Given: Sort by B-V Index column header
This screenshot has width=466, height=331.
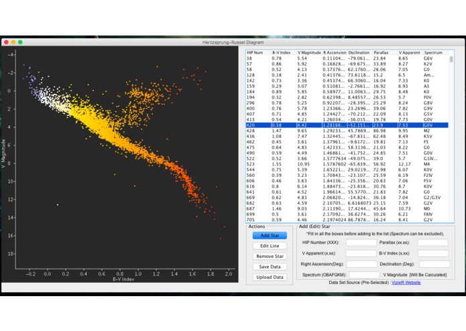Looking at the screenshot, I should point(284,52).
